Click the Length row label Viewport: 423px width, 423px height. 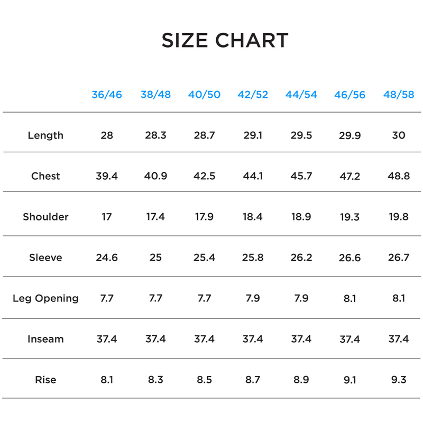coord(45,135)
